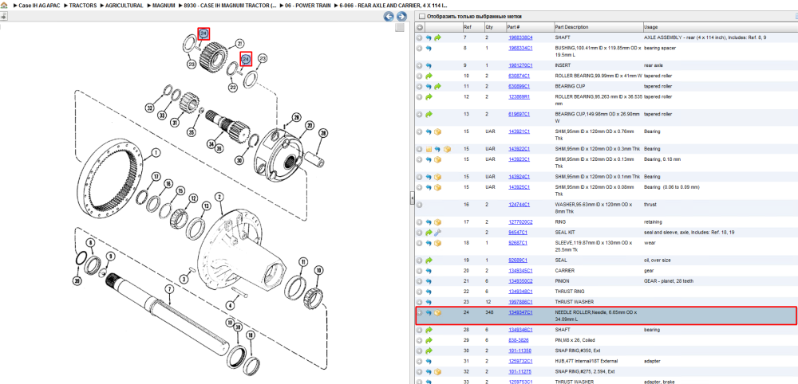Open the note icon on SHIM 143922C1 row
Screen dimensions: 798x384
coord(429,149)
